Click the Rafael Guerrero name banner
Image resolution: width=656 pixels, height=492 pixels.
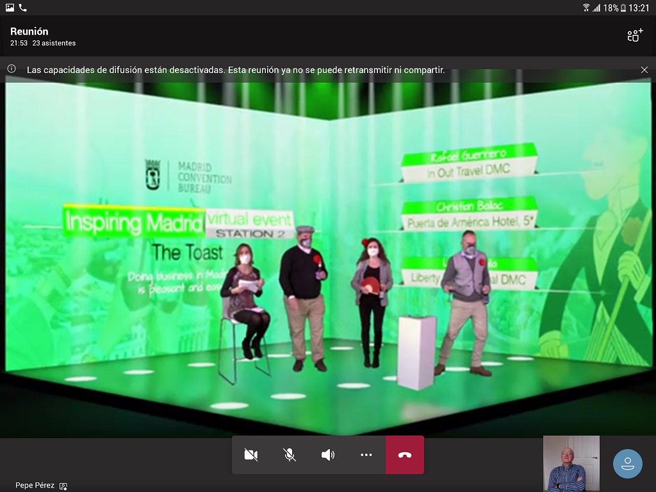[x=468, y=155]
